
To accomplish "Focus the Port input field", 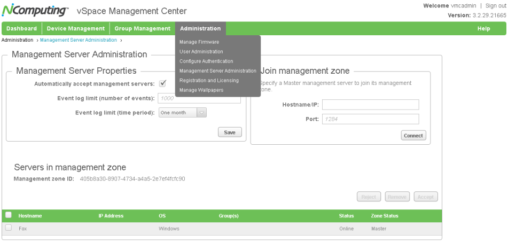I will [370, 119].
